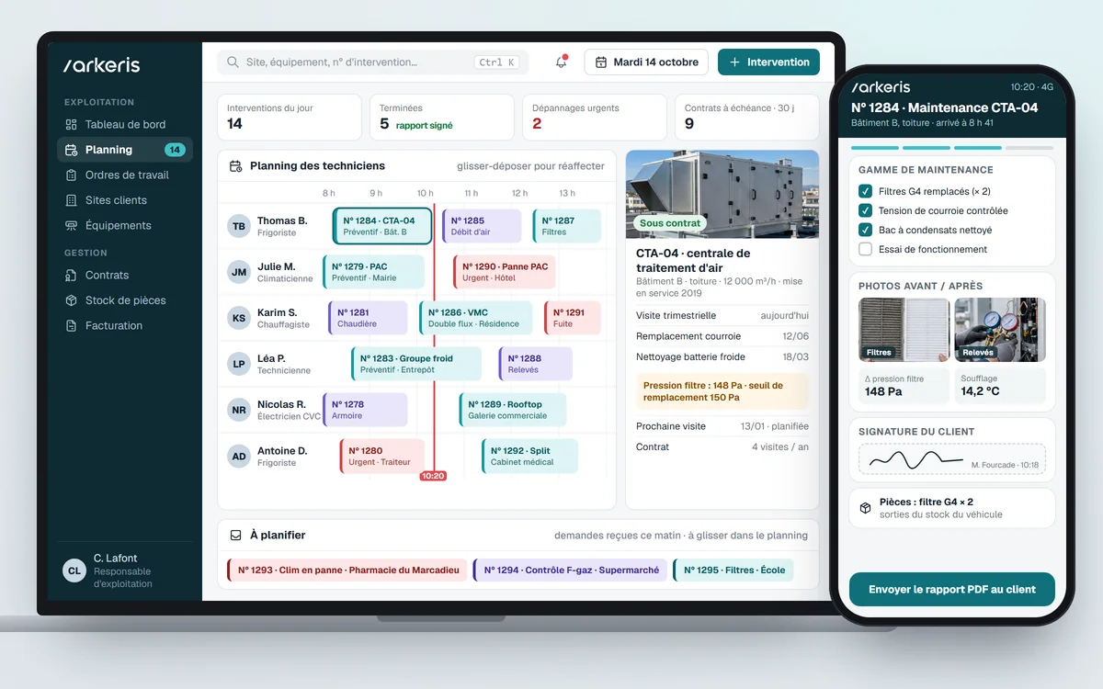Go to Ordres de travail

[125, 175]
